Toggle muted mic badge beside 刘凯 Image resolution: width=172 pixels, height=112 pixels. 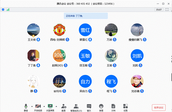click(x=141, y=65)
